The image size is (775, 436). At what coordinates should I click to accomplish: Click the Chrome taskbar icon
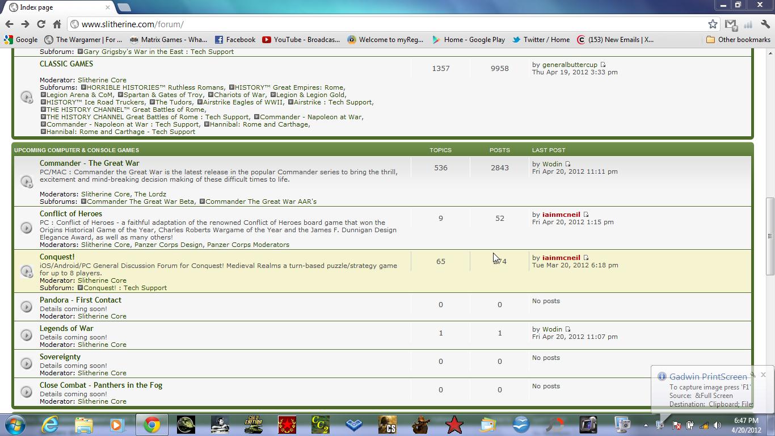[x=151, y=425]
